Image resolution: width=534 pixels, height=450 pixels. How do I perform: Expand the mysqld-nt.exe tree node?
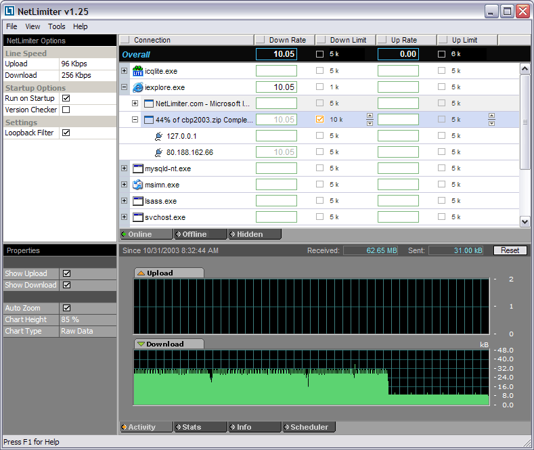click(125, 168)
